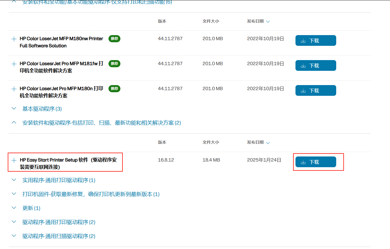Click plus icon next to HP Easy Start Printer Setup
The image size is (390, 249).
pos(14,160)
